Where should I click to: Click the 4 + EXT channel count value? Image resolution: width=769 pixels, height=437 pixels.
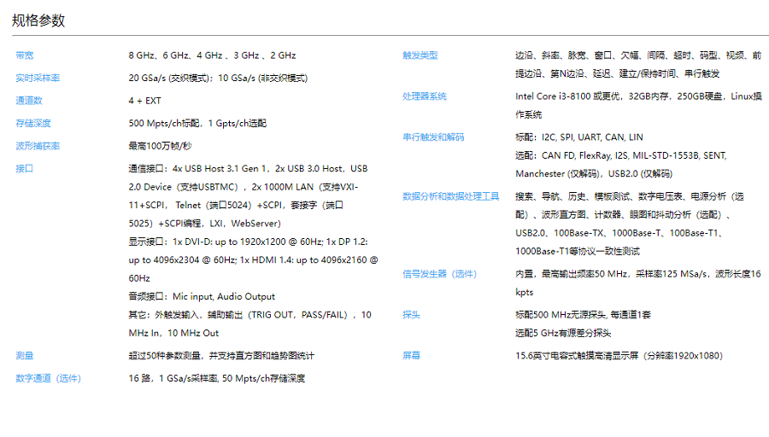(144, 101)
